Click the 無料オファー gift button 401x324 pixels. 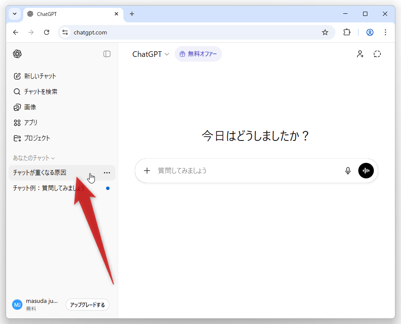[198, 54]
